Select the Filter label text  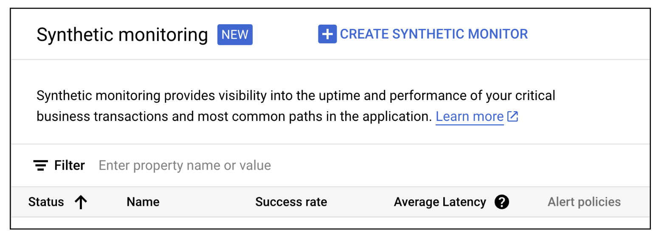(70, 165)
